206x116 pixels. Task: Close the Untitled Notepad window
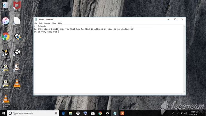(182, 19)
